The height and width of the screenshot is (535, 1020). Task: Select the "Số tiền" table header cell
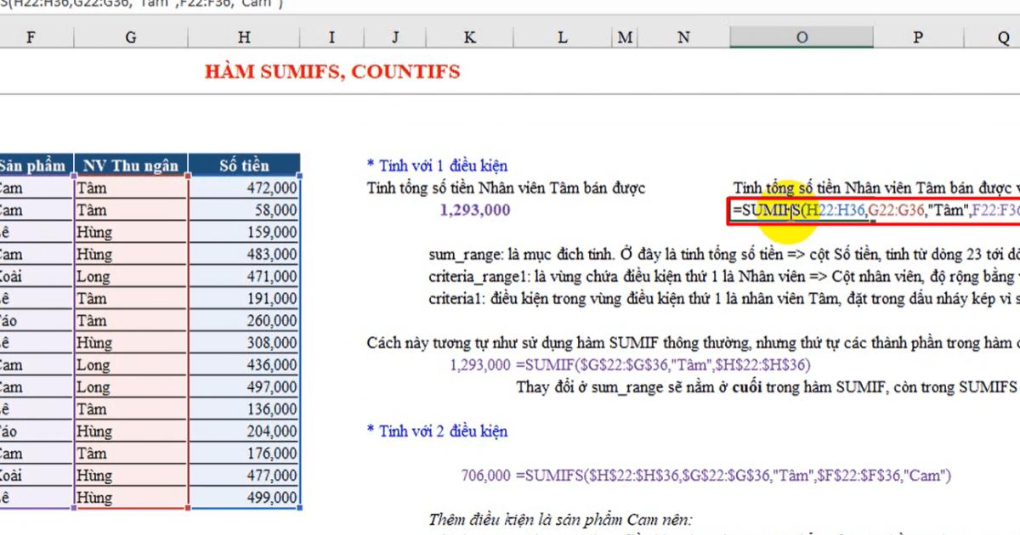point(244,165)
